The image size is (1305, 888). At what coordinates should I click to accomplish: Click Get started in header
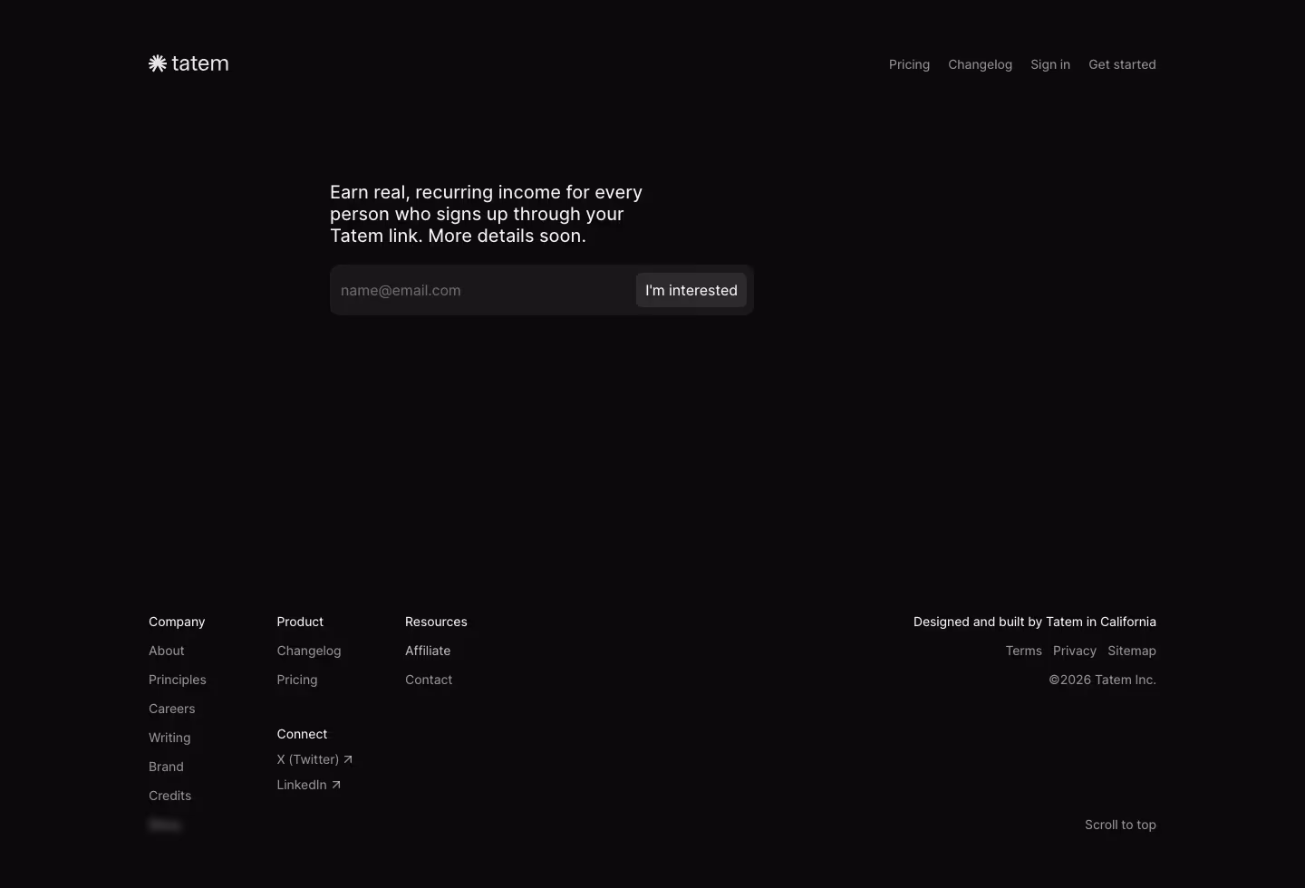pyautogui.click(x=1122, y=64)
